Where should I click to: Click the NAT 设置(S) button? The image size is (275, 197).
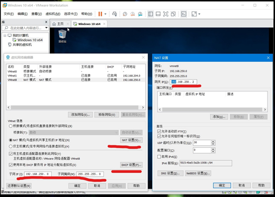coord(131,140)
